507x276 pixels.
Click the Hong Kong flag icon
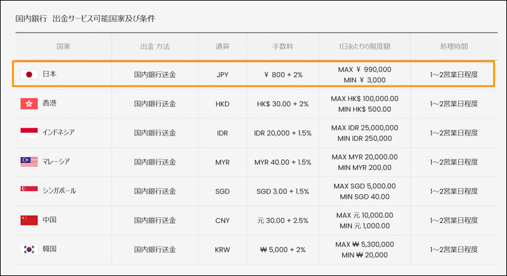tap(29, 103)
